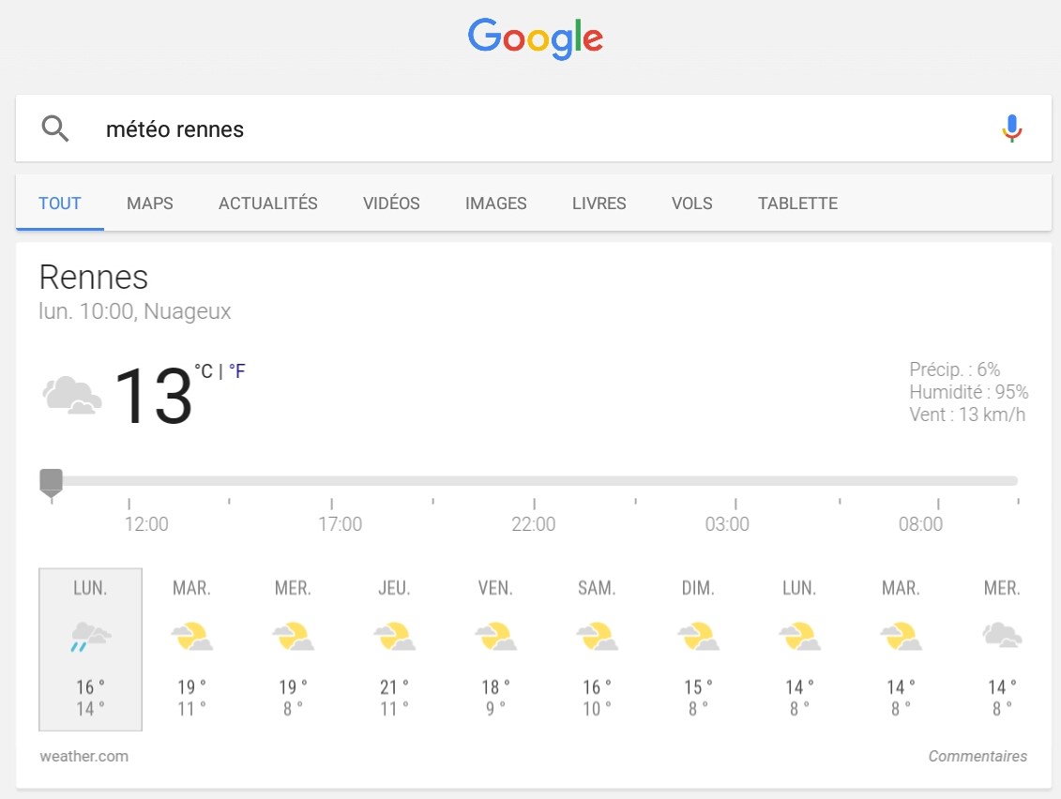Open the Commentaires feedback link
1061x799 pixels.
pyautogui.click(x=978, y=756)
